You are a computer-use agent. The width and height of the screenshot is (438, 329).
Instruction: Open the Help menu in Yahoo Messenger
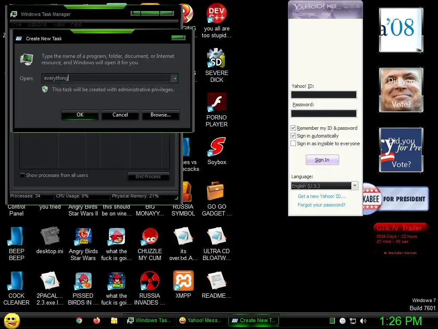click(326, 14)
